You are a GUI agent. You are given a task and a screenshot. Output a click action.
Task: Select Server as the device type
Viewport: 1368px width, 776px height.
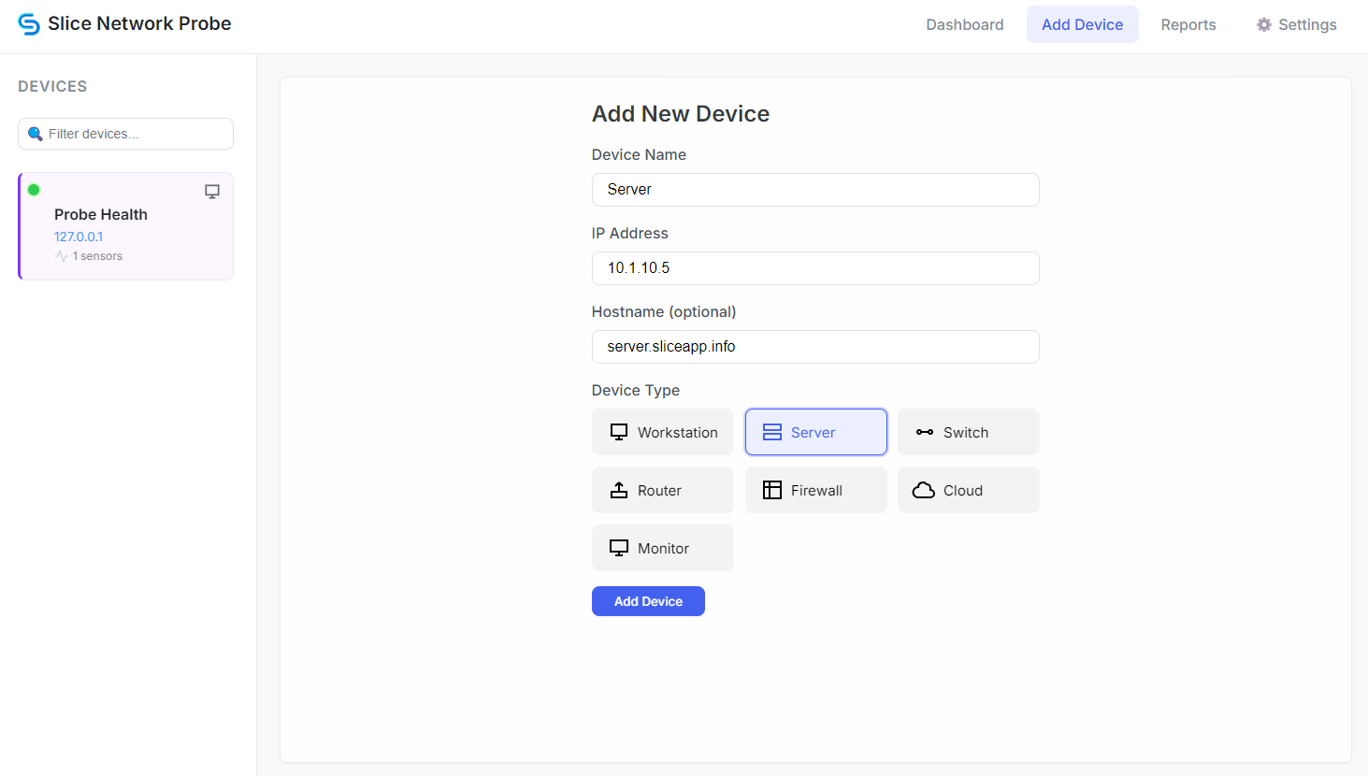[x=815, y=431]
